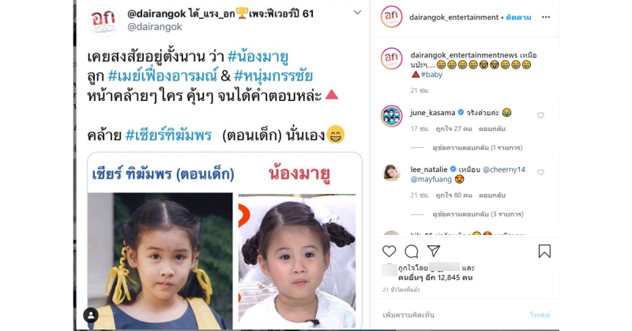Open the left childhood photo thumbnail

click(160, 261)
